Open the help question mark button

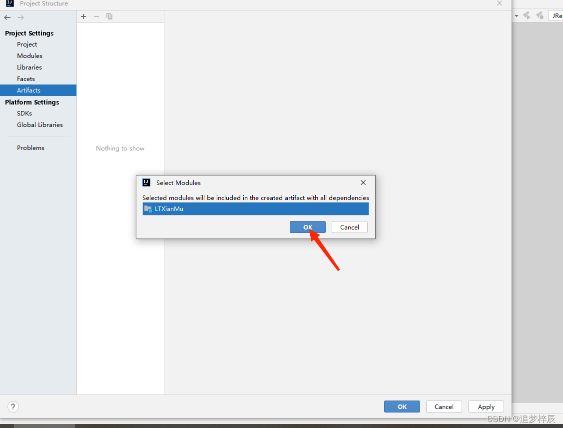[x=13, y=406]
